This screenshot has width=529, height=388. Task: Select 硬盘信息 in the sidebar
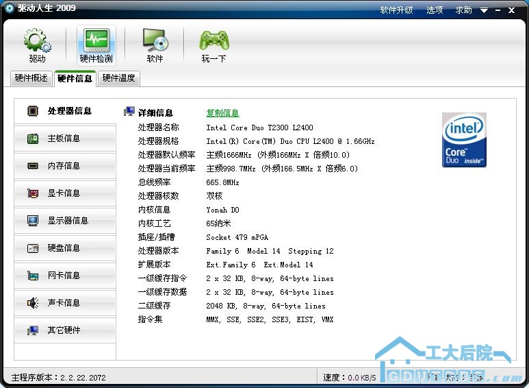pyautogui.click(x=65, y=248)
